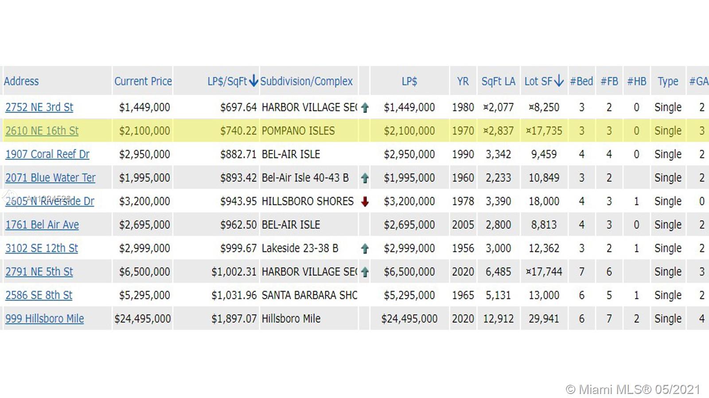Click the green up arrow on Bel-Air Isle 40-43 B row
Image resolution: width=709 pixels, height=398 pixels.
pos(365,178)
